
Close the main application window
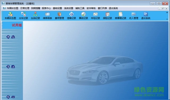click(165, 3)
